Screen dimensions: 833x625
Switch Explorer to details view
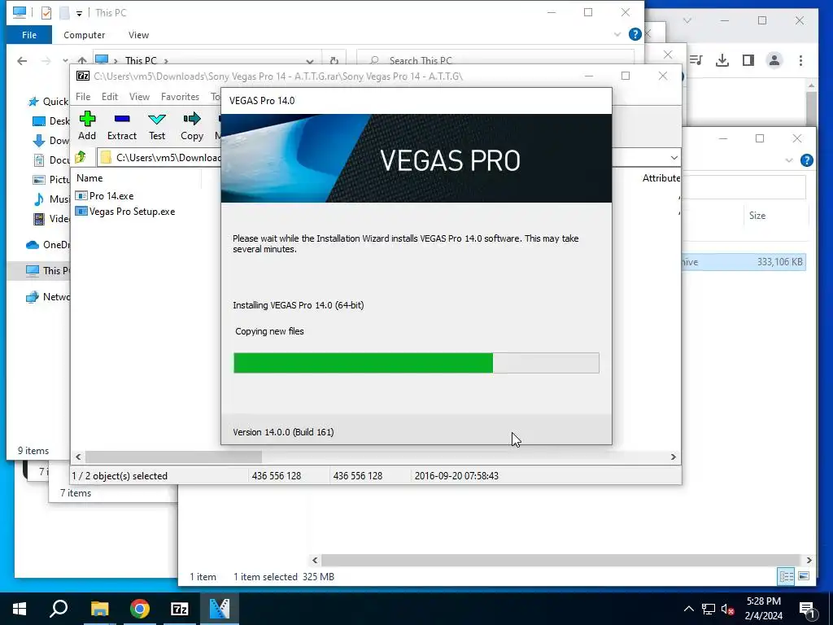(786, 576)
